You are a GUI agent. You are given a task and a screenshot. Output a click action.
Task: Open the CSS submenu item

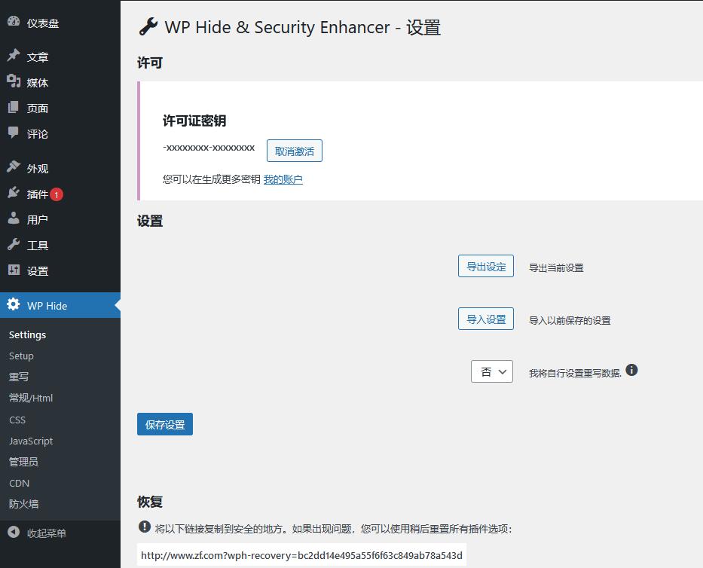pos(17,420)
